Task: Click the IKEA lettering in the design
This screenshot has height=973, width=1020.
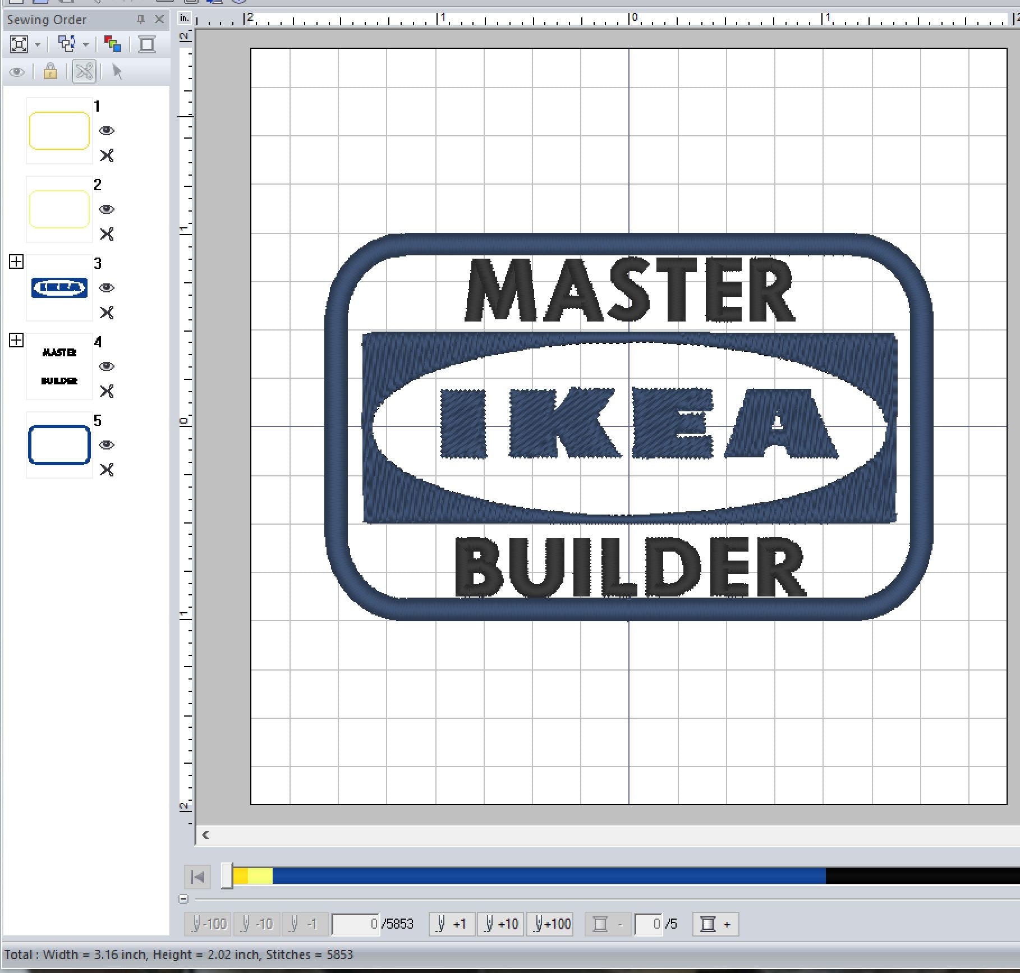Action: (x=638, y=424)
